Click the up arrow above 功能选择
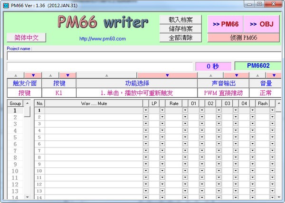Image resolution: width=285 pixels, height=203 pixels. [x=107, y=75]
